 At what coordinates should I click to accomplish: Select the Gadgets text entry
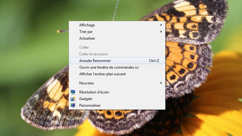[x=86, y=99]
